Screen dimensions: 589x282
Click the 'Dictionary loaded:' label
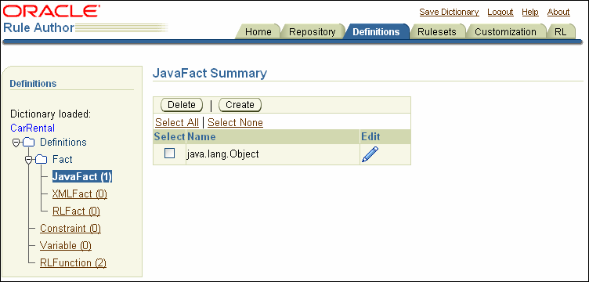pyautogui.click(x=51, y=114)
